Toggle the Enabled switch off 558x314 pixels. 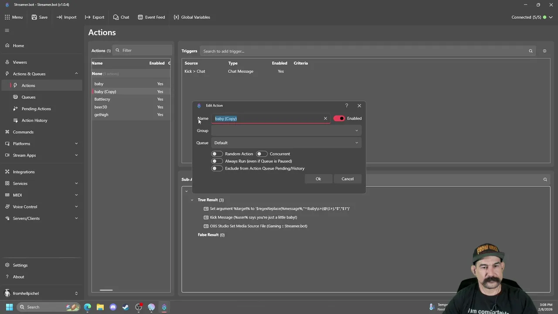coord(339,118)
